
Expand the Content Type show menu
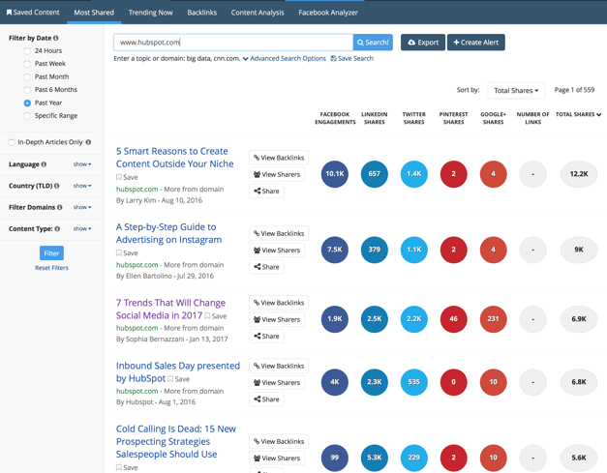pos(82,228)
